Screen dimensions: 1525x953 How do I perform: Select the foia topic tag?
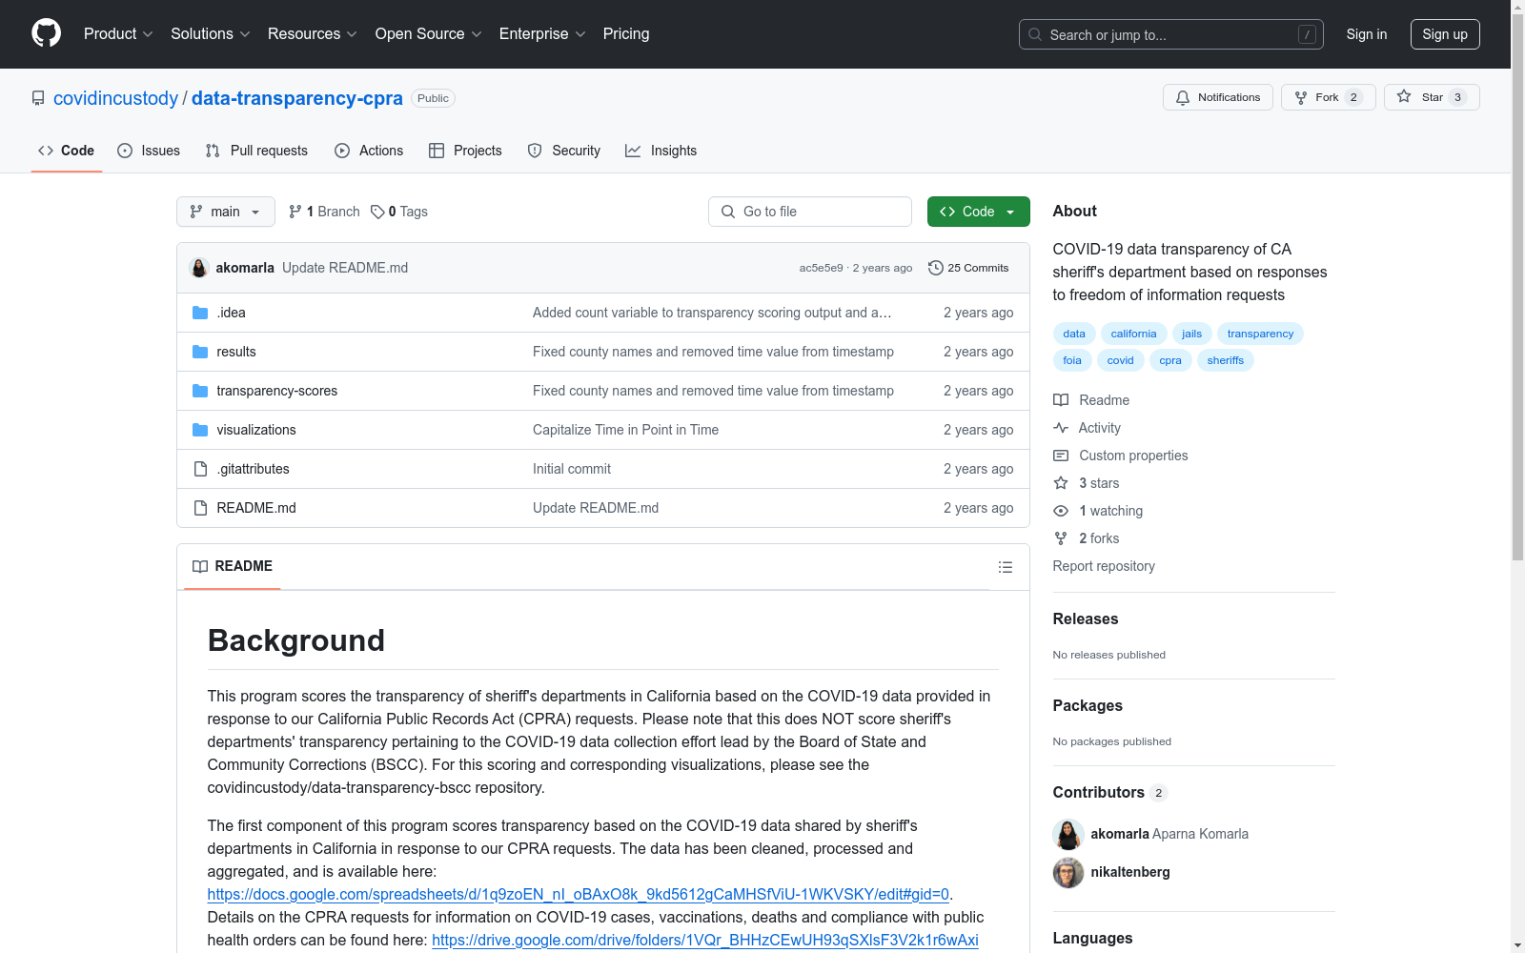[1072, 360]
